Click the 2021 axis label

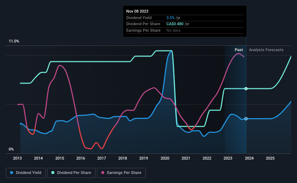coord(186,158)
